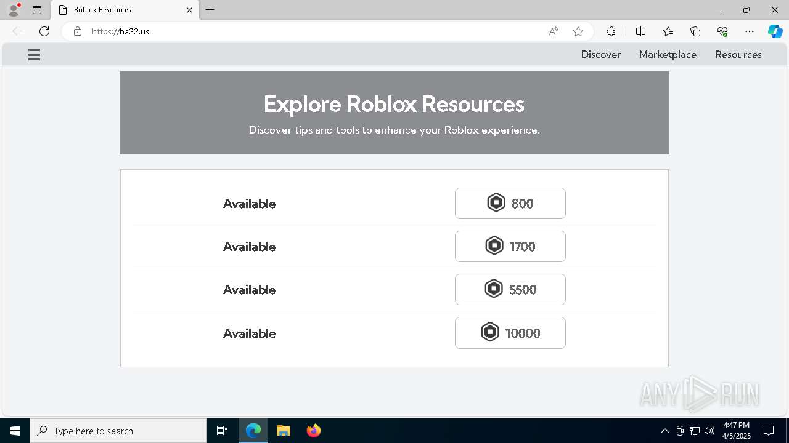Open Collections panel
The height and width of the screenshot is (443, 789).
point(695,31)
